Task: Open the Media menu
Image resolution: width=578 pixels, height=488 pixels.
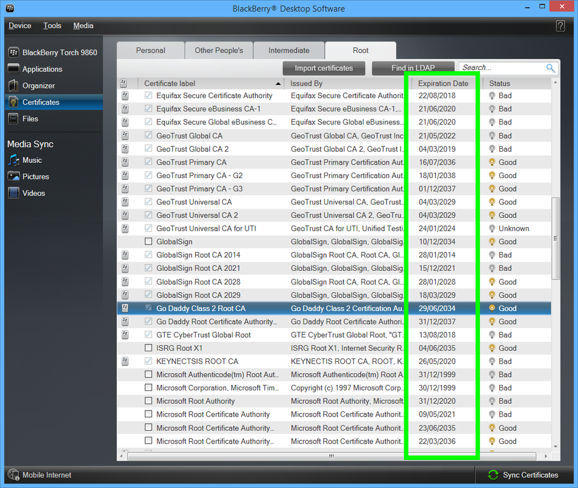Action: (84, 26)
